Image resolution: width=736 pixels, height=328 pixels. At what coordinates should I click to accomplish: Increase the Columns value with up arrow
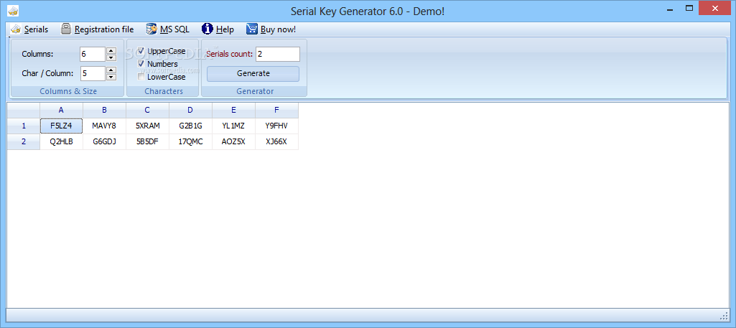pyautogui.click(x=111, y=51)
